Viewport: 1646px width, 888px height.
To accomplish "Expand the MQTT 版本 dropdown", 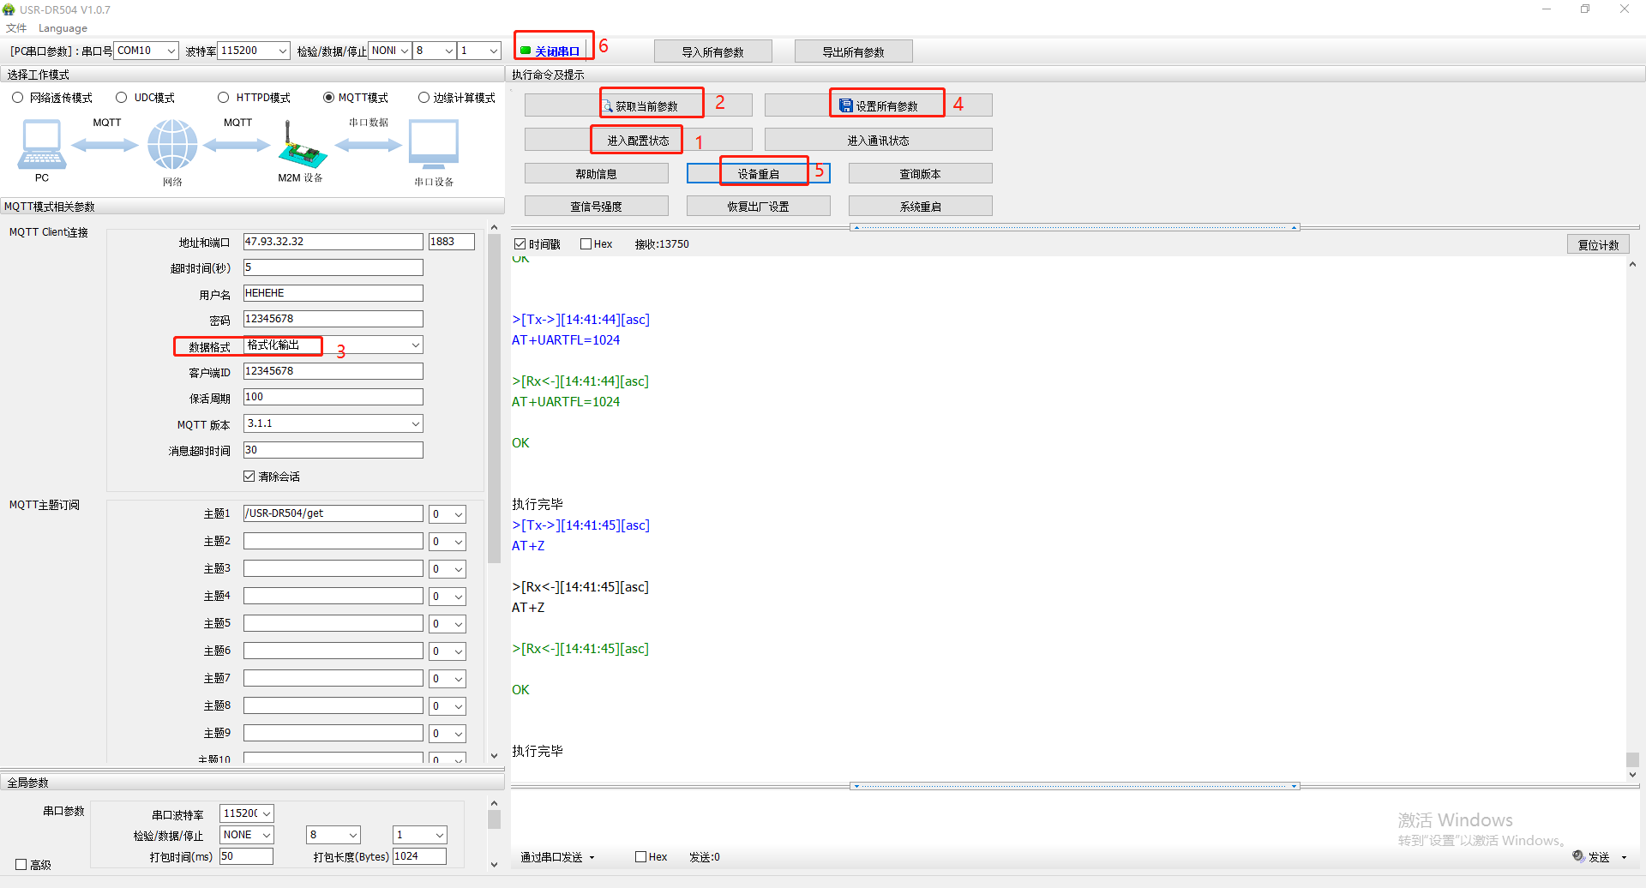I will click(415, 423).
